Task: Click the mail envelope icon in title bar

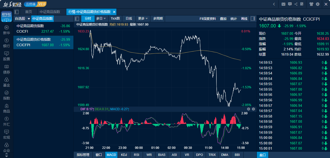Action: pos(283,4)
